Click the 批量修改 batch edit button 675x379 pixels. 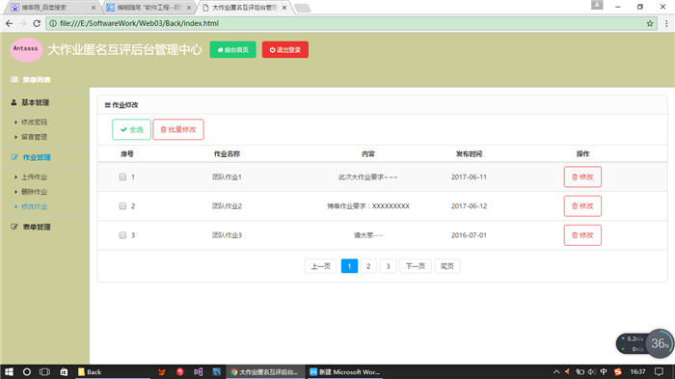click(x=178, y=129)
